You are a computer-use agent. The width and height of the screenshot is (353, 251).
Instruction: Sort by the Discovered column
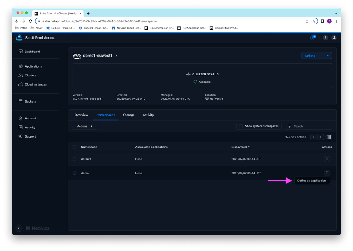click(x=241, y=147)
